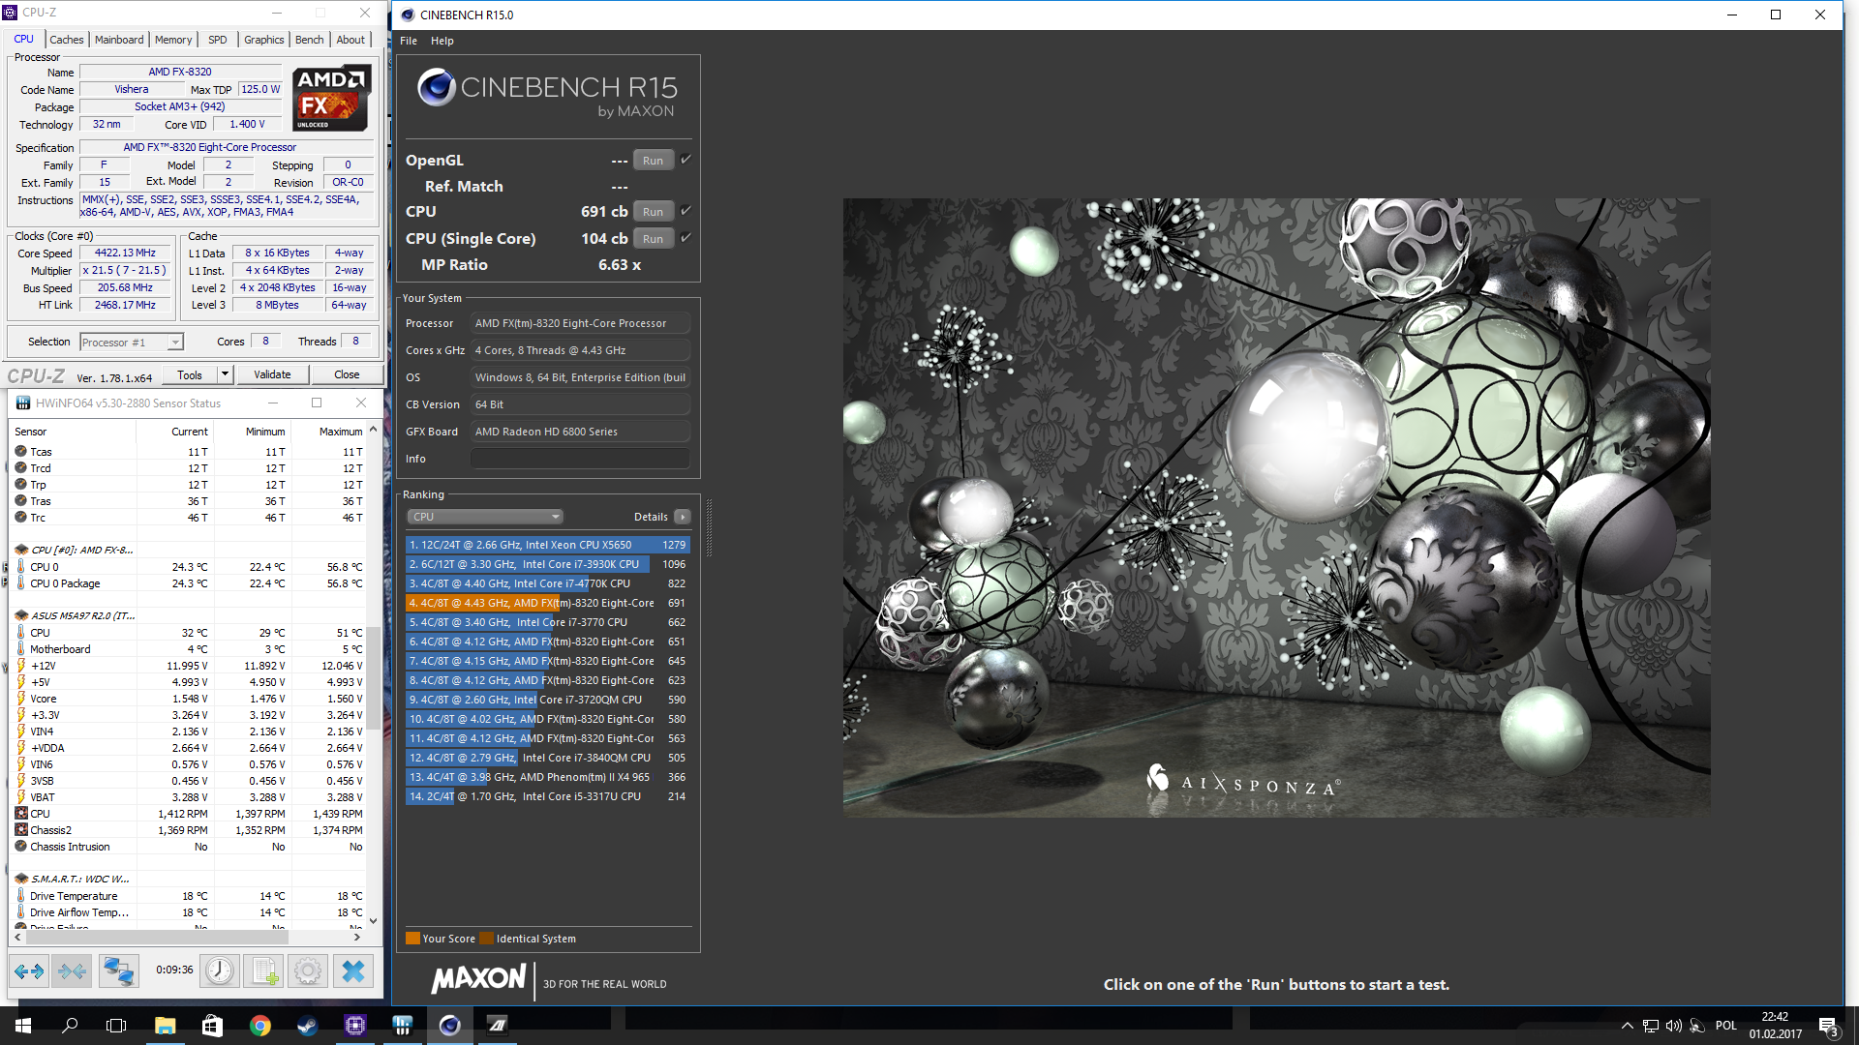Click the Cinebench Info text field
The width and height of the screenshot is (1859, 1045).
click(580, 459)
